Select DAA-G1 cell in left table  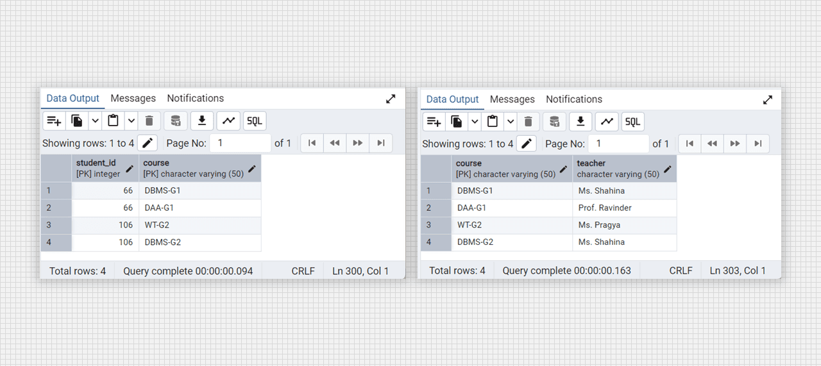click(200, 208)
